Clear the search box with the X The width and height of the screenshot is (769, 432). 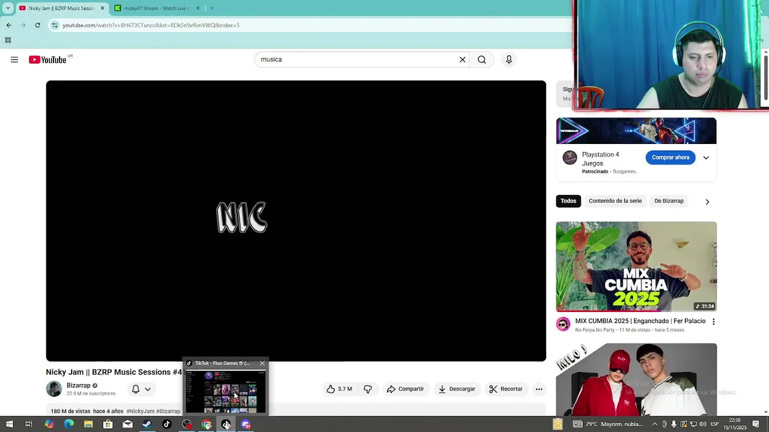pos(463,59)
